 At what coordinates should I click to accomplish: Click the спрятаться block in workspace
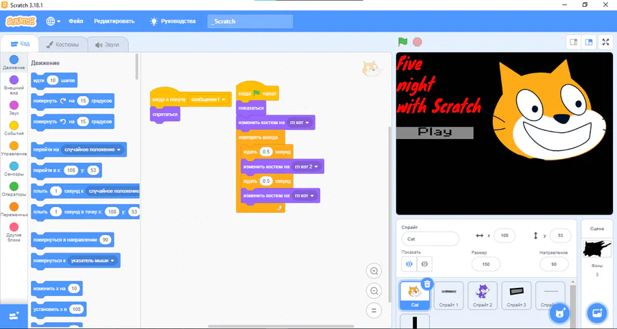click(165, 114)
